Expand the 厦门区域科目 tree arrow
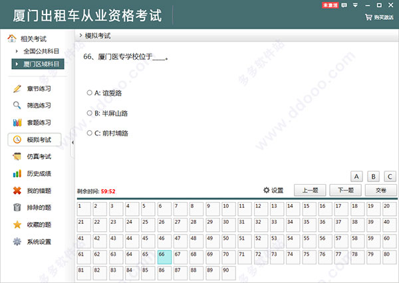 click(17, 64)
